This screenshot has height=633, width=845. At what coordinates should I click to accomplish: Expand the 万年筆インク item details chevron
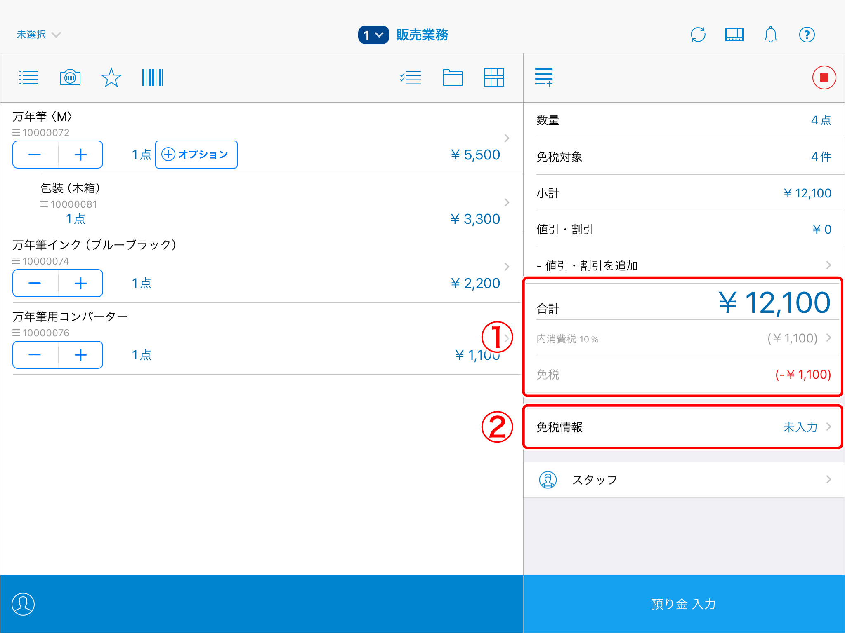pyautogui.click(x=507, y=267)
